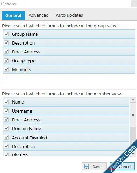Toggle the member view Description checkbox
This screenshot has width=137, height=173.
point(6,146)
